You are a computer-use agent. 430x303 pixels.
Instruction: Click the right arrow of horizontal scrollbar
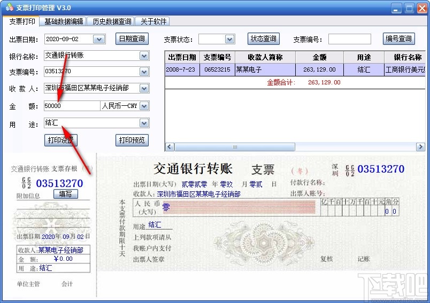pos(420,147)
